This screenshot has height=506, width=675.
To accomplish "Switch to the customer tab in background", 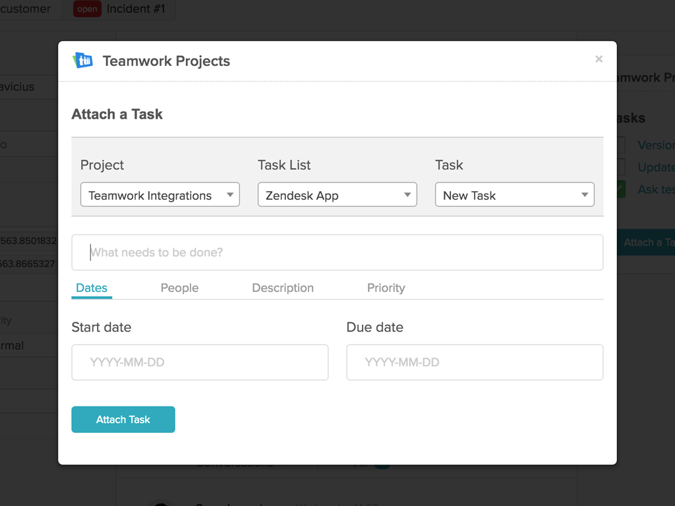I will 26,9.
